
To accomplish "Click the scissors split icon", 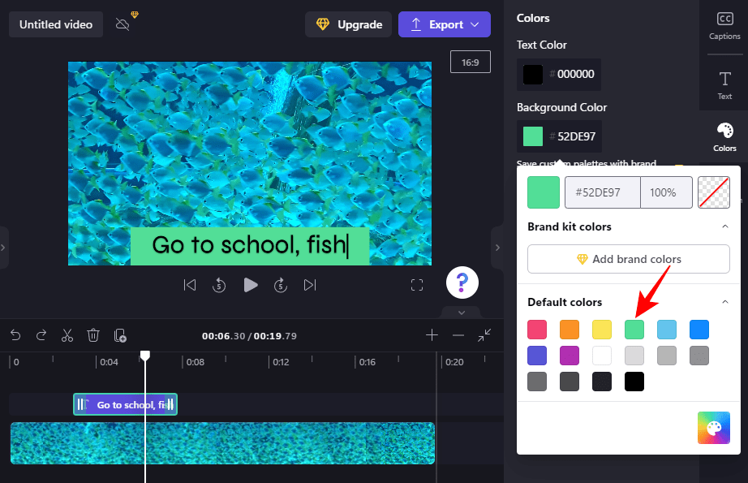I will (x=67, y=335).
